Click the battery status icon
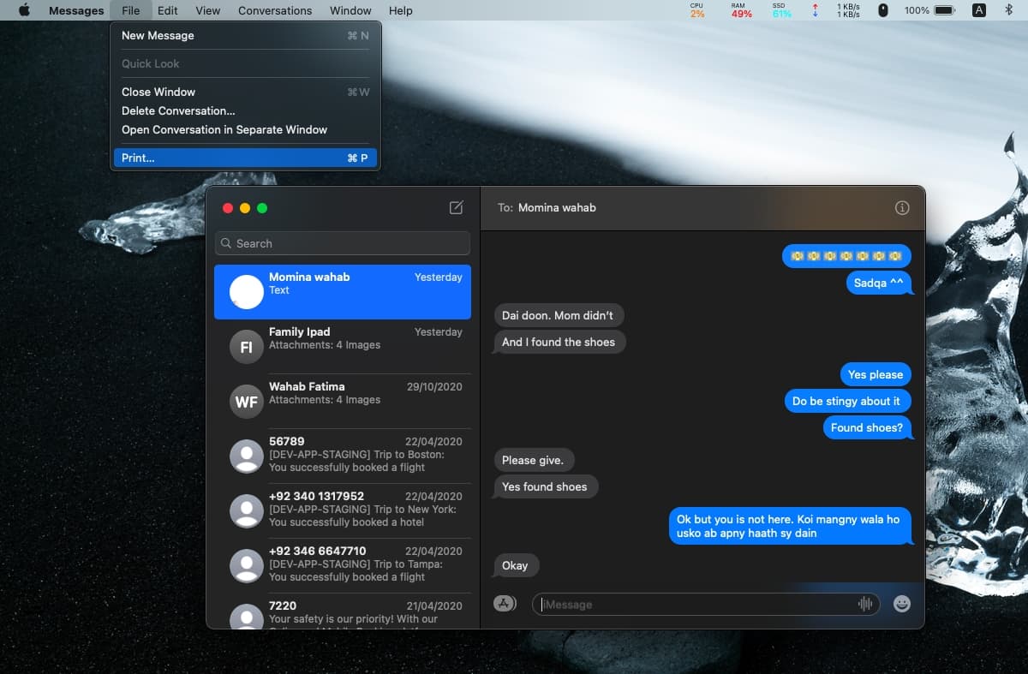The image size is (1028, 674). (x=944, y=10)
